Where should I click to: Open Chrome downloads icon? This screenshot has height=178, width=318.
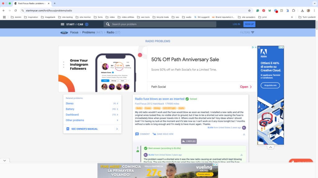tap(302, 11)
